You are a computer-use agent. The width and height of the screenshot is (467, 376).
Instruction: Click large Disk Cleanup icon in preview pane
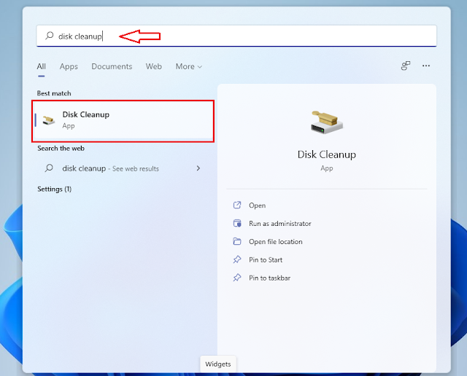coord(327,122)
